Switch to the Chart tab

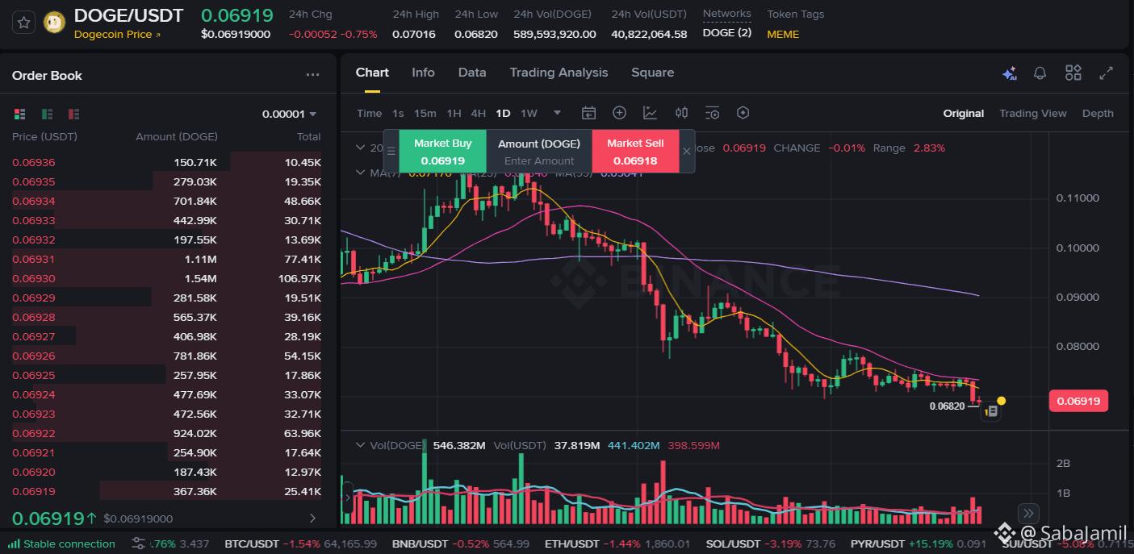(372, 73)
